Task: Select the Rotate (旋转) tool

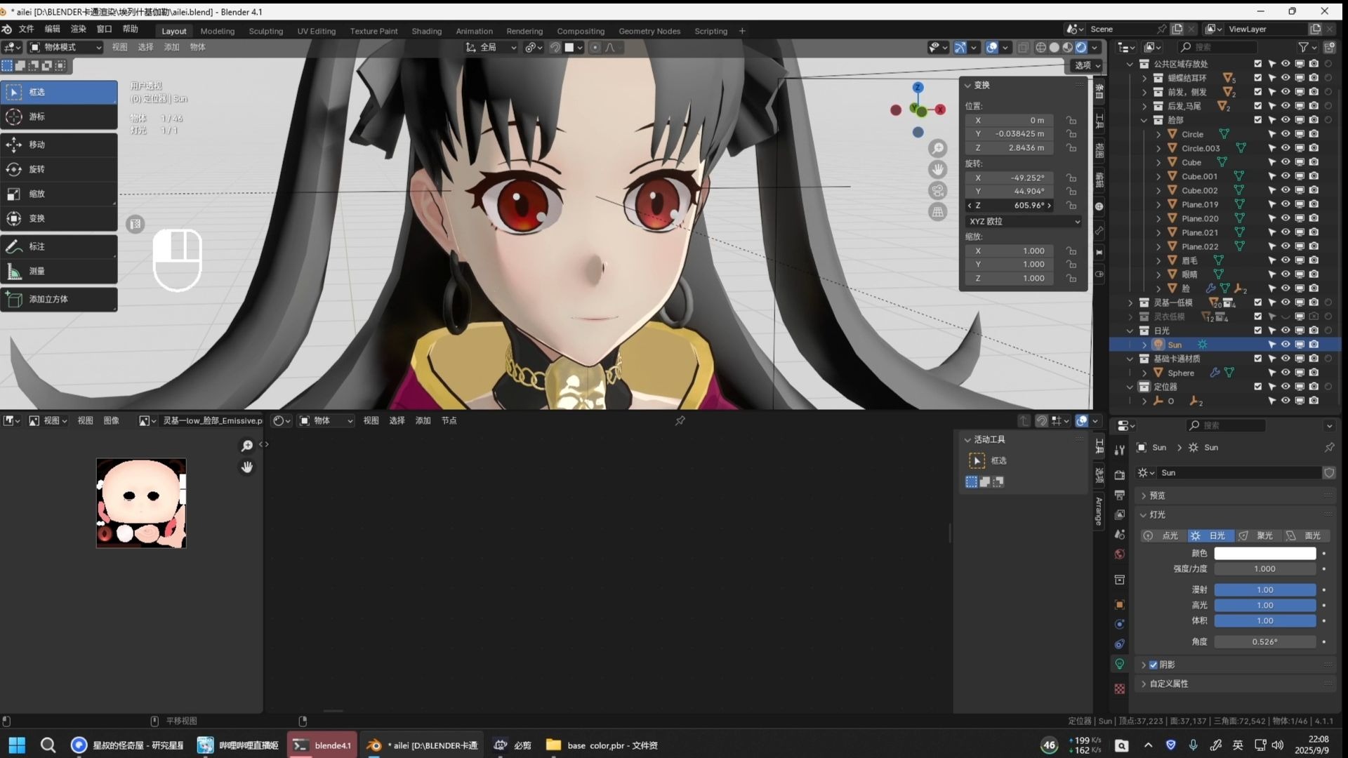Action: (59, 169)
